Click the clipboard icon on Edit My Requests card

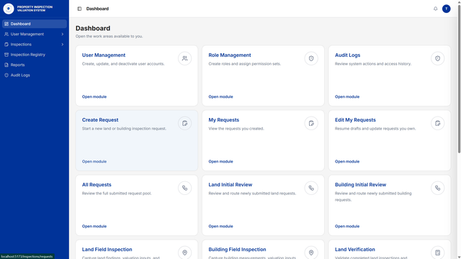click(437, 123)
